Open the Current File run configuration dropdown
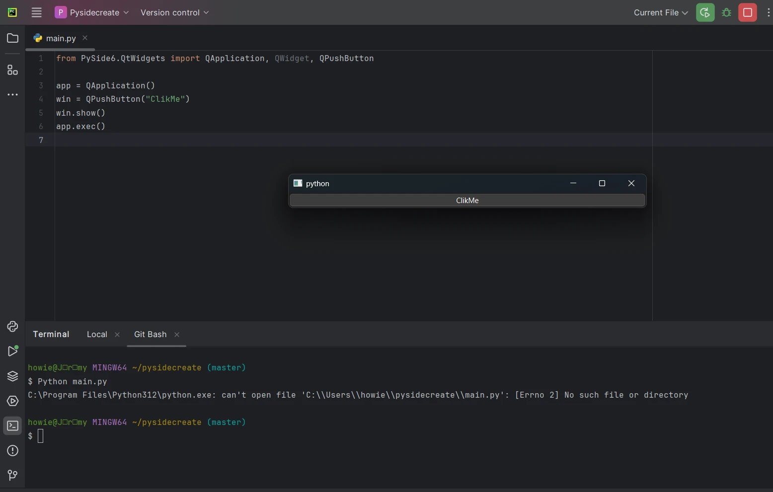Screen dimensions: 773x492 pyautogui.click(x=660, y=12)
